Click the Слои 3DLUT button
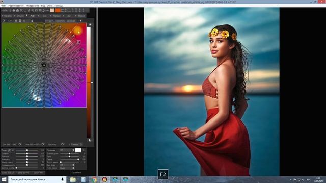 click(8, 173)
